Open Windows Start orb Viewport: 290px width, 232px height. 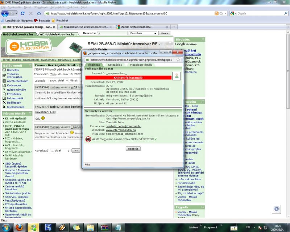click(x=6, y=227)
